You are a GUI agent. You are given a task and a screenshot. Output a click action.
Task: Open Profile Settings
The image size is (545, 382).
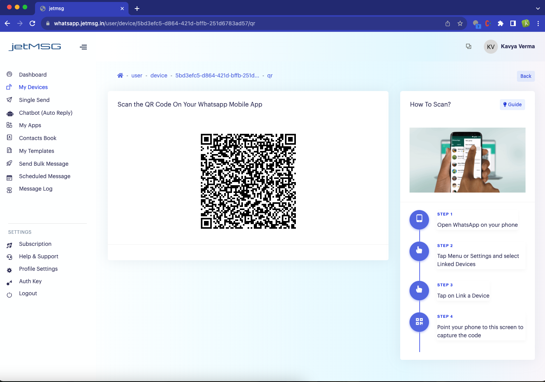38,269
